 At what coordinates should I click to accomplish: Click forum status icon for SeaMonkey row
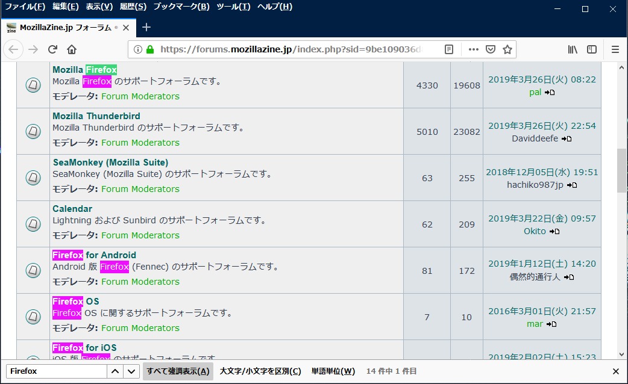click(33, 178)
